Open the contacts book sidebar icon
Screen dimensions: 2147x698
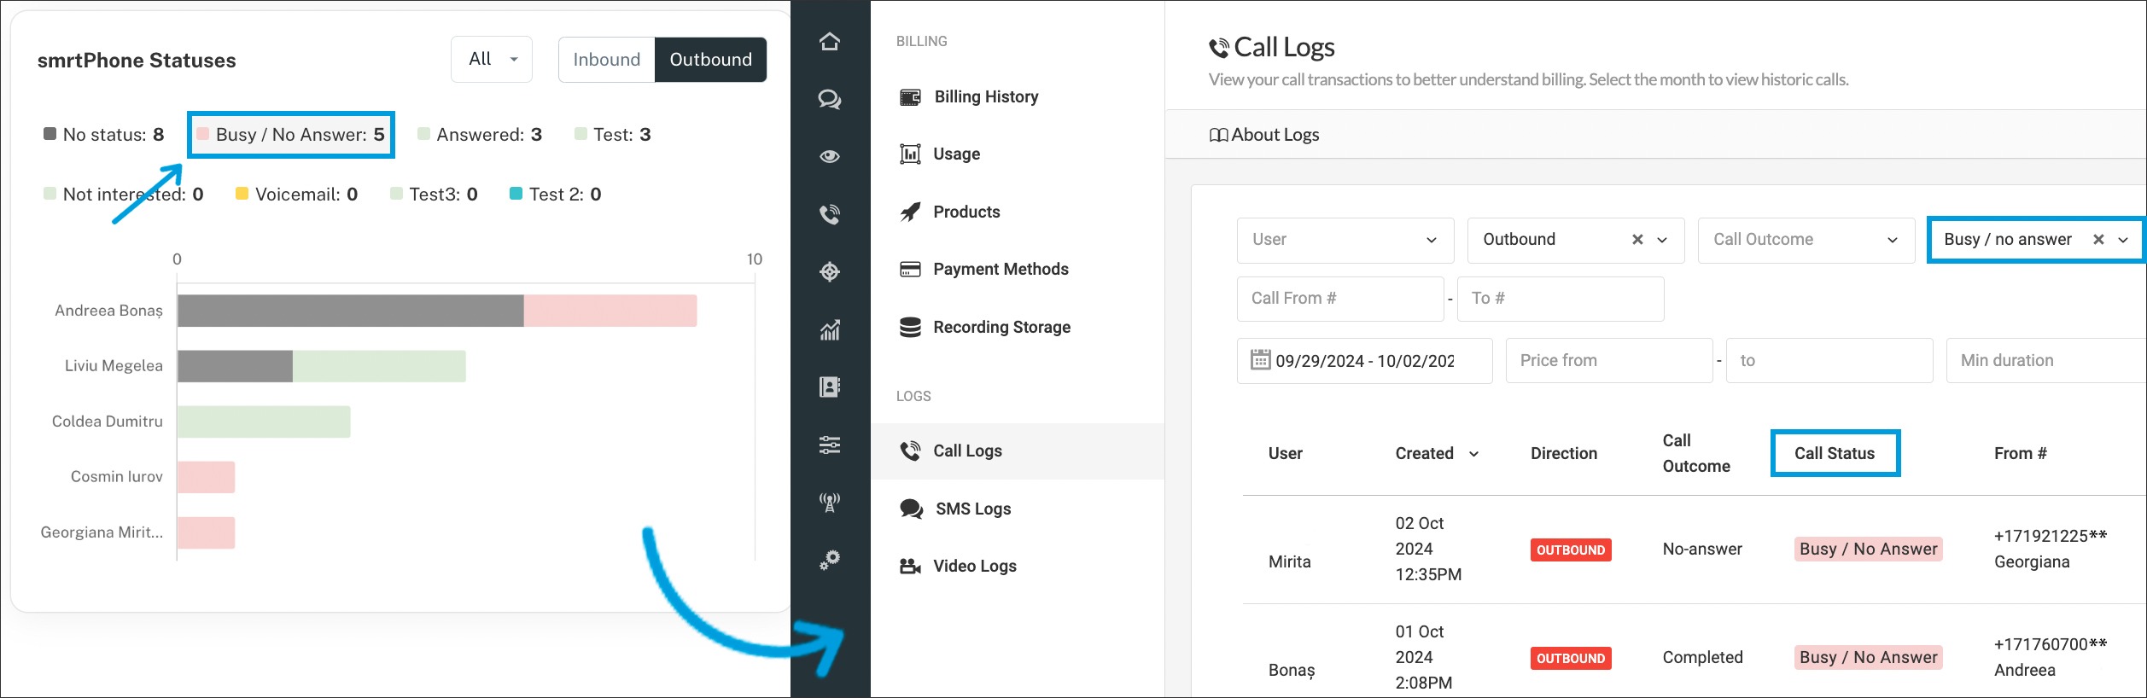tap(829, 387)
